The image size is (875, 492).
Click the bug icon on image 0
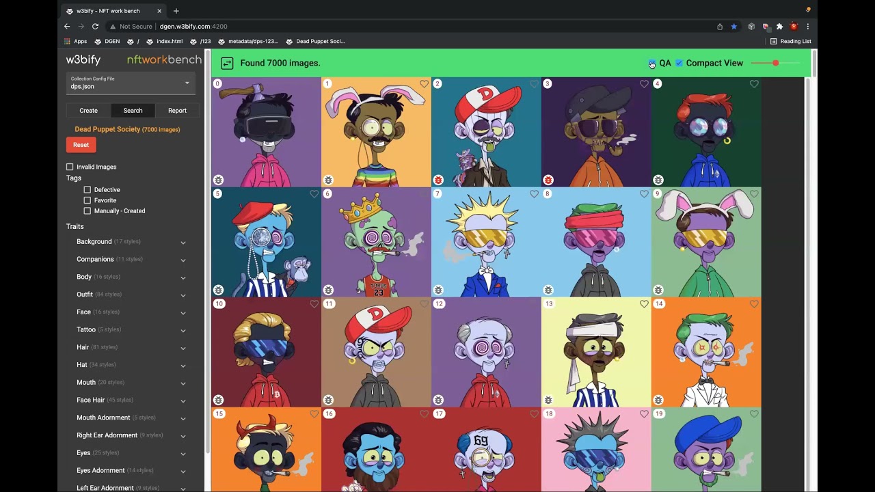point(218,180)
